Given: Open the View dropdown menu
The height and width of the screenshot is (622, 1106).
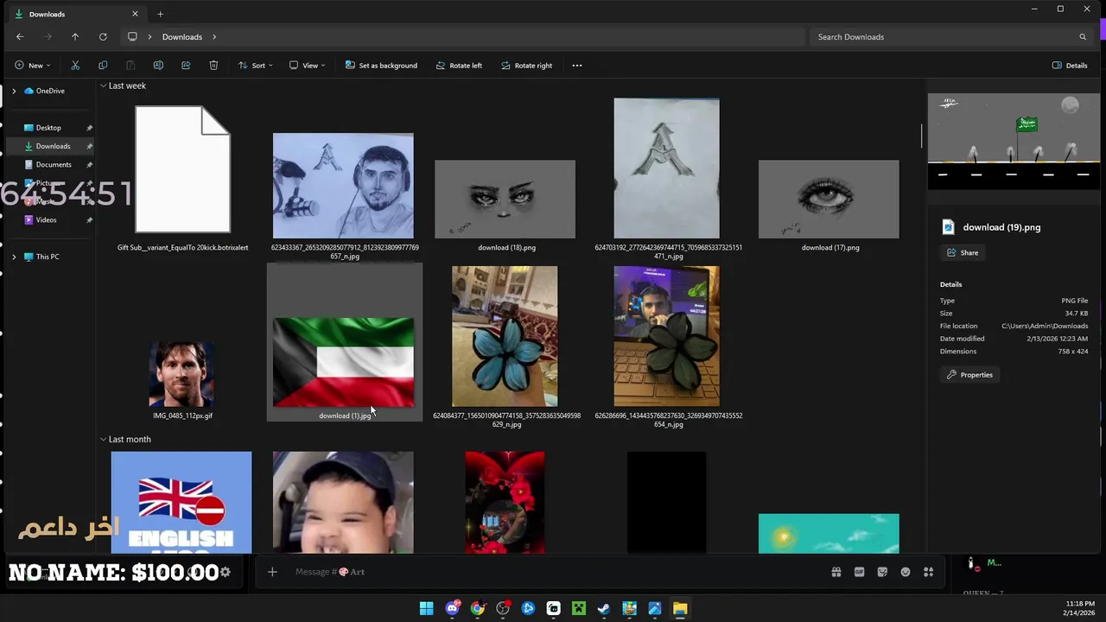Looking at the screenshot, I should [307, 66].
